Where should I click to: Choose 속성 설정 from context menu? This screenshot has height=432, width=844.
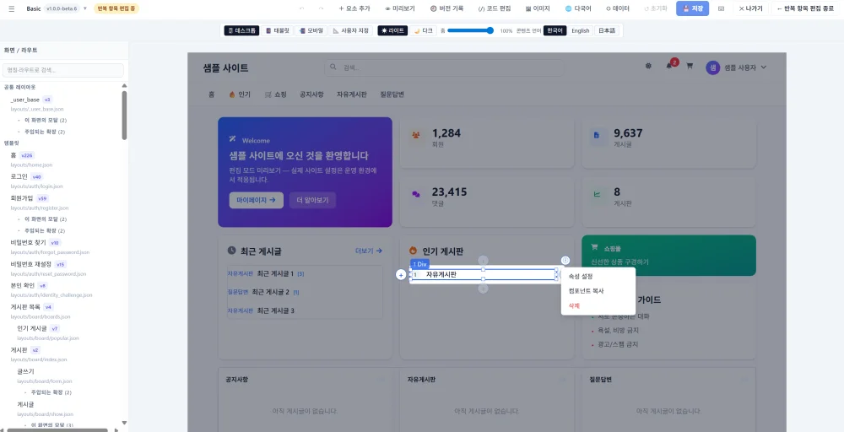598,276
